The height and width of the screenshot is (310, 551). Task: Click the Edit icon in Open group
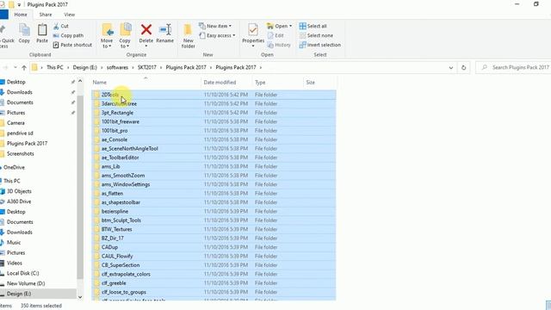tap(270, 35)
